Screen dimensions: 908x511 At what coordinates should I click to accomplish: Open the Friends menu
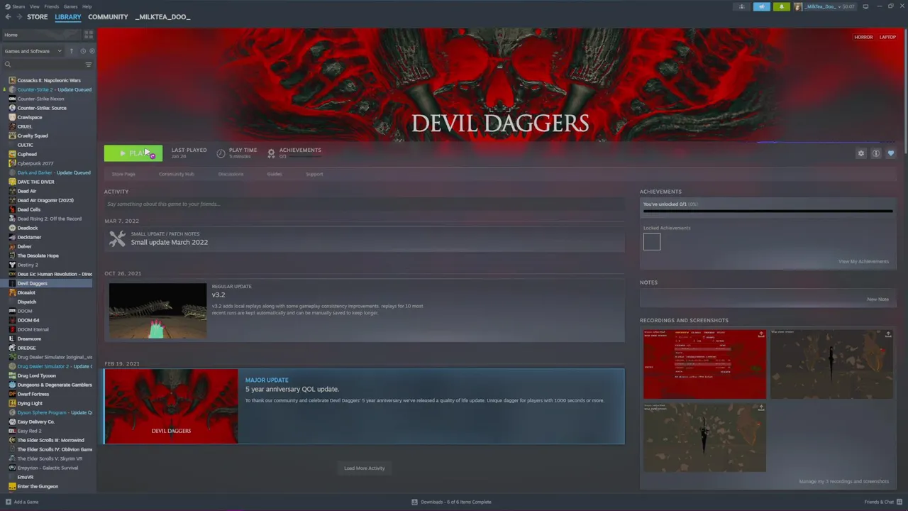[51, 6]
